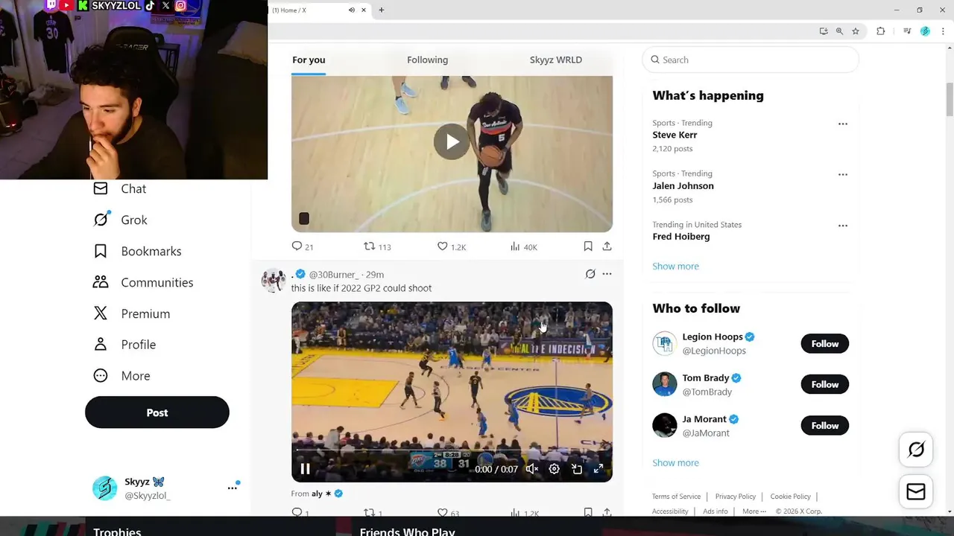Screen dimensions: 954x536
Task: Open account menu dots beside Skyyz
Action: [233, 488]
